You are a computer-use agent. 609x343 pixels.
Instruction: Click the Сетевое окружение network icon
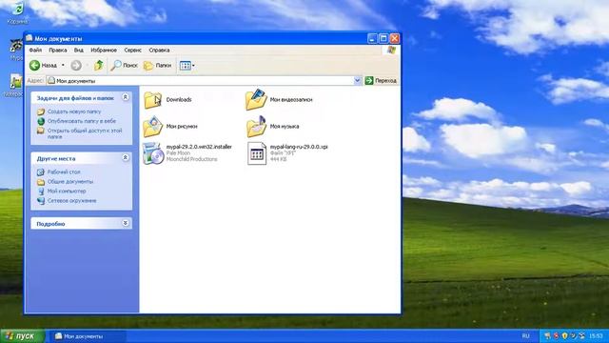point(41,201)
